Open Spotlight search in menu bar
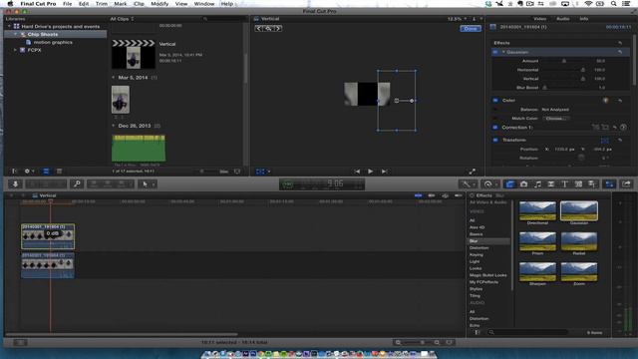This screenshot has width=638, height=359. 613,4
